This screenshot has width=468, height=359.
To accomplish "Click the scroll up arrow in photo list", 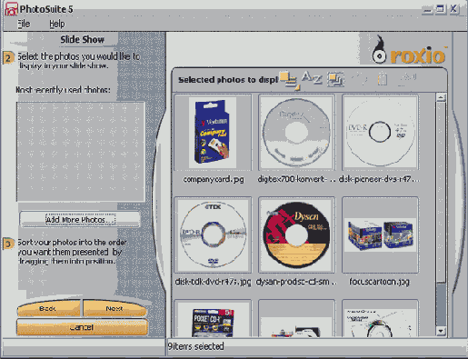I will [441, 97].
